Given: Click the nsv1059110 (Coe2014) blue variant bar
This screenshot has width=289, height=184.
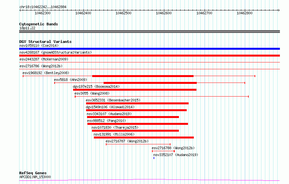Looking at the screenshot, I should pos(149,49).
